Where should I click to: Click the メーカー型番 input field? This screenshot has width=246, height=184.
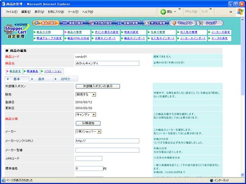107,150
